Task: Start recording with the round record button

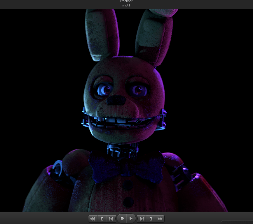Action: coord(122,218)
